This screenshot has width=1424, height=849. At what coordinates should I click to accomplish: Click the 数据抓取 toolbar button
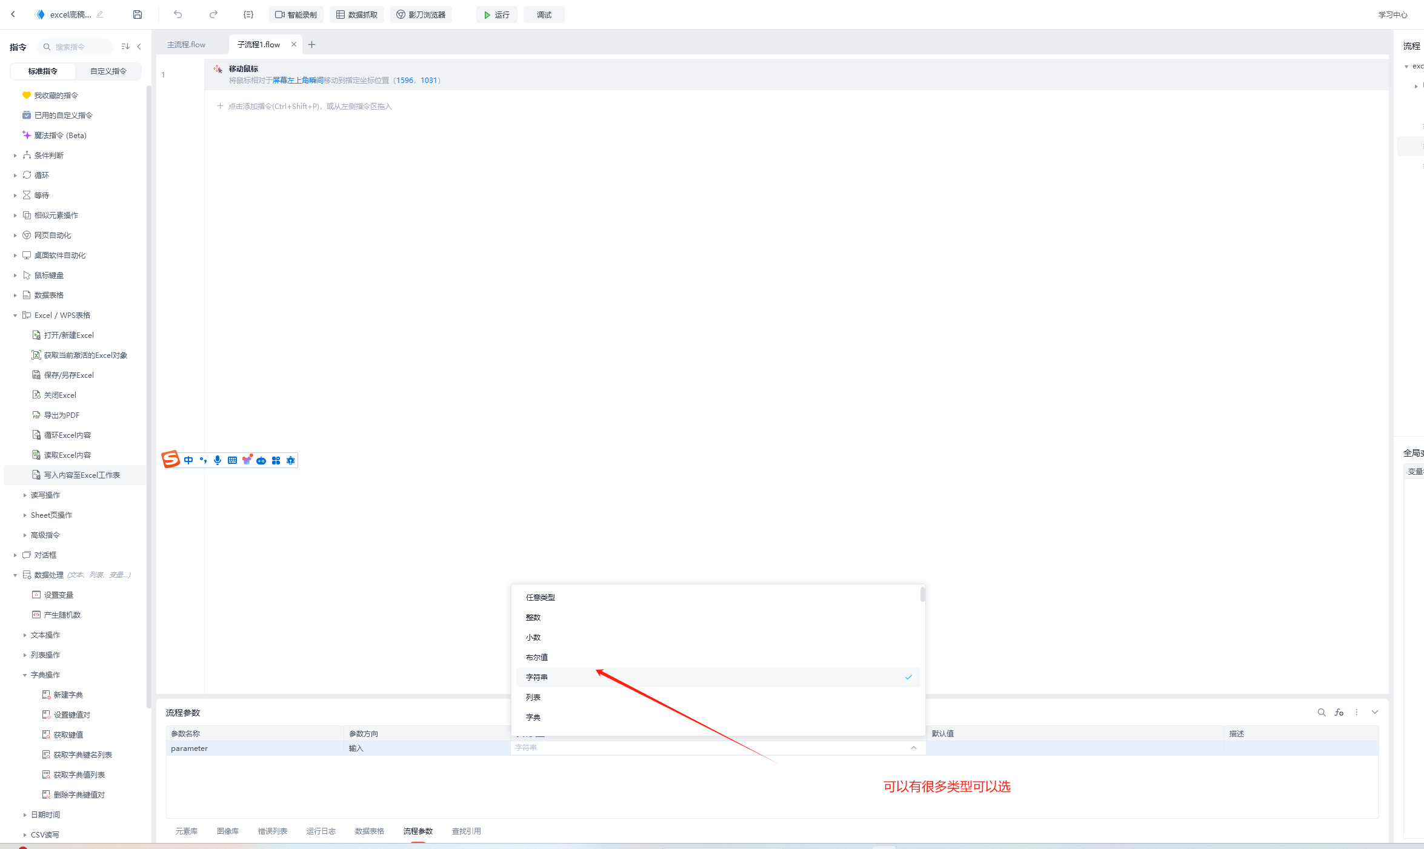coord(357,15)
